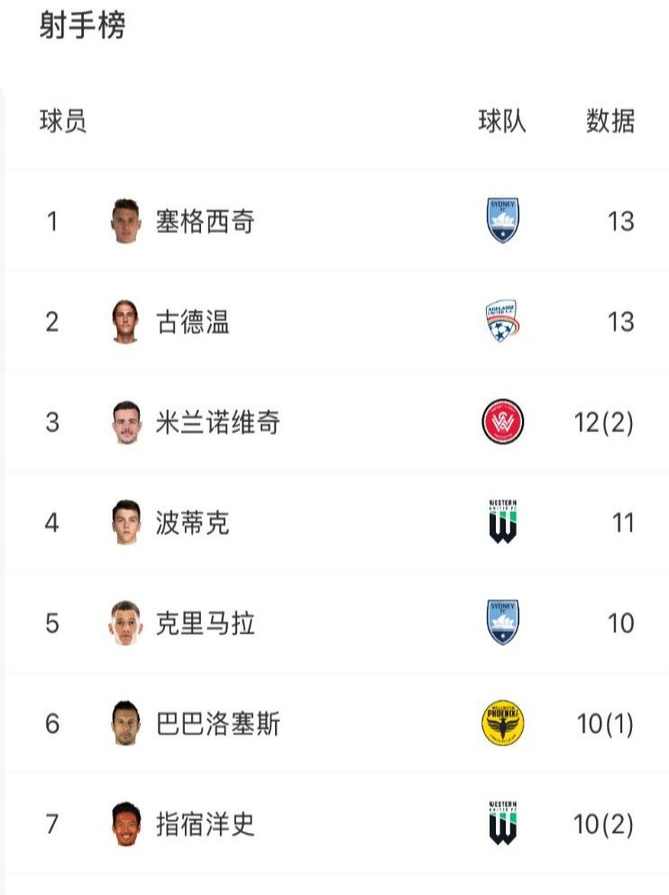Open Western Sydney Wanderers club logo
669x895 pixels.
click(502, 422)
